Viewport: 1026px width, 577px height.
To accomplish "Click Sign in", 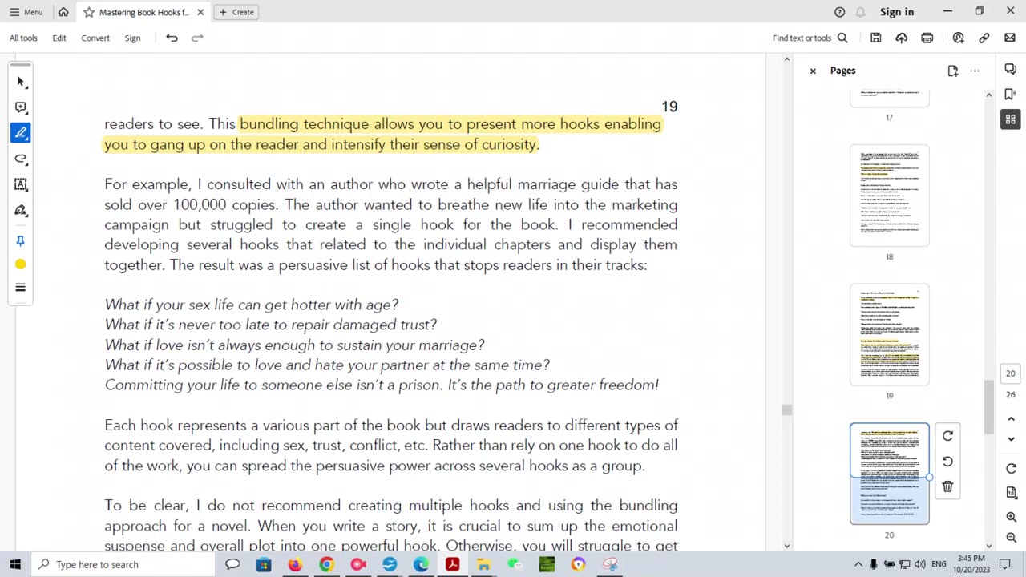I will (897, 12).
